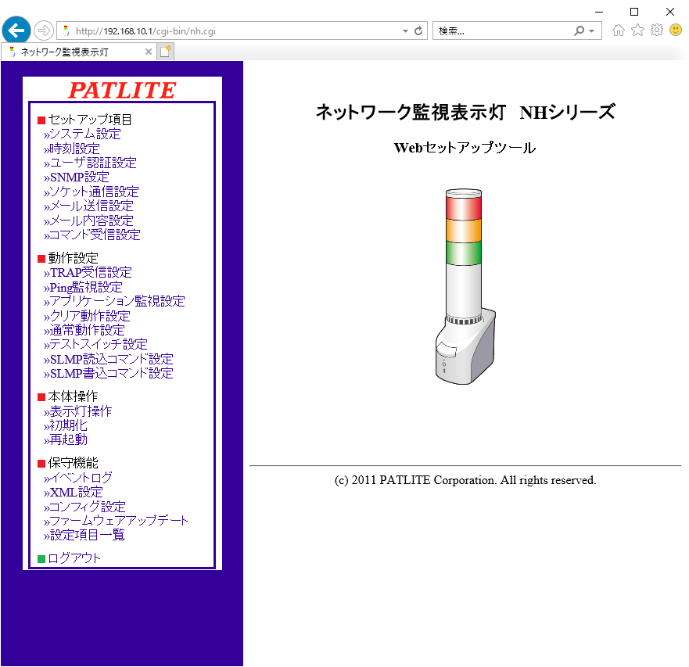Click the Webセットアップツール subtitle
This screenshot has width=689, height=667.
tap(465, 148)
